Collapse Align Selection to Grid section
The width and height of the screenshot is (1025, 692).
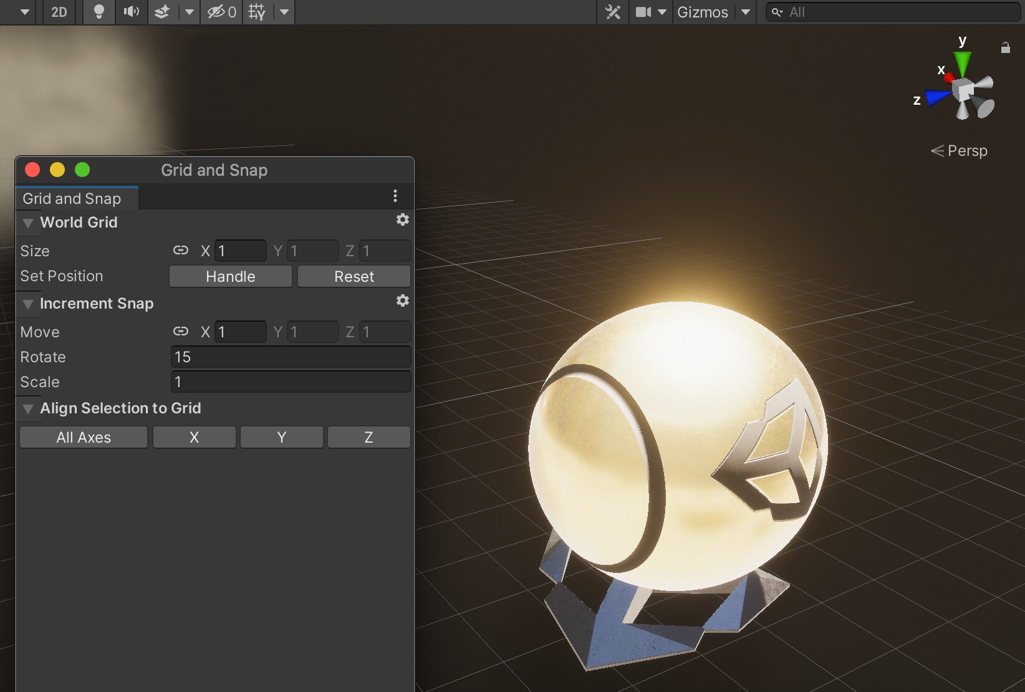click(x=28, y=409)
